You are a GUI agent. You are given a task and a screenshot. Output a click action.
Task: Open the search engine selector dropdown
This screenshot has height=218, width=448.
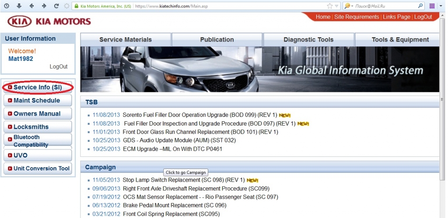pos(348,6)
